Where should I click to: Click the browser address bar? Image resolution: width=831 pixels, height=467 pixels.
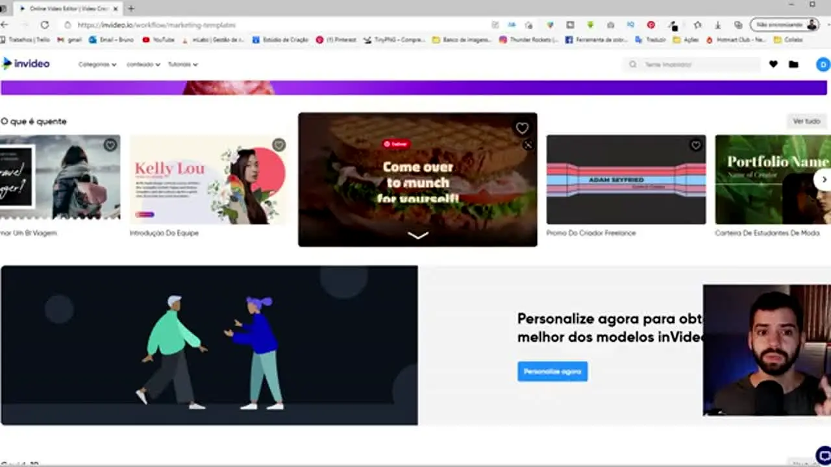(x=273, y=25)
